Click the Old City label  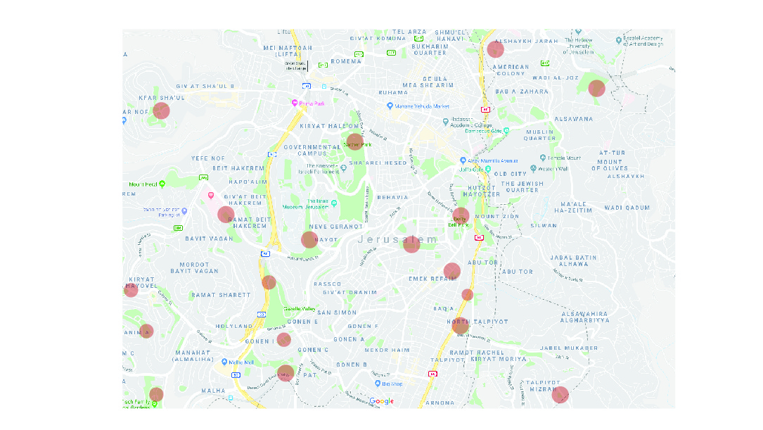[x=511, y=174]
